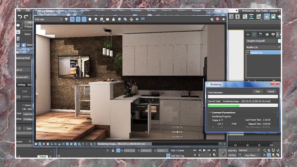
Task: Open Key Filters button
Action: (252, 155)
